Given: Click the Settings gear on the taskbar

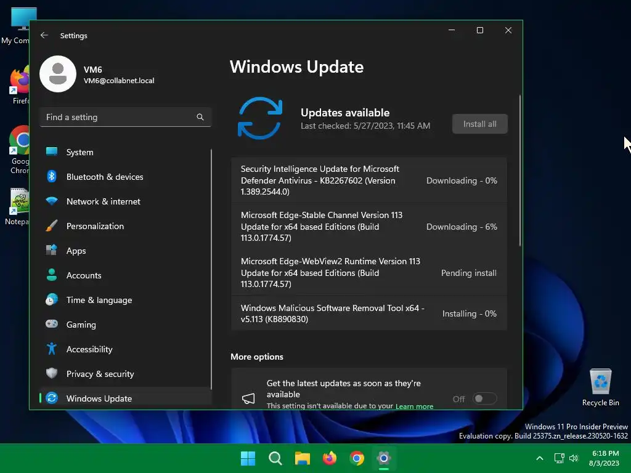Looking at the screenshot, I should tap(384, 458).
